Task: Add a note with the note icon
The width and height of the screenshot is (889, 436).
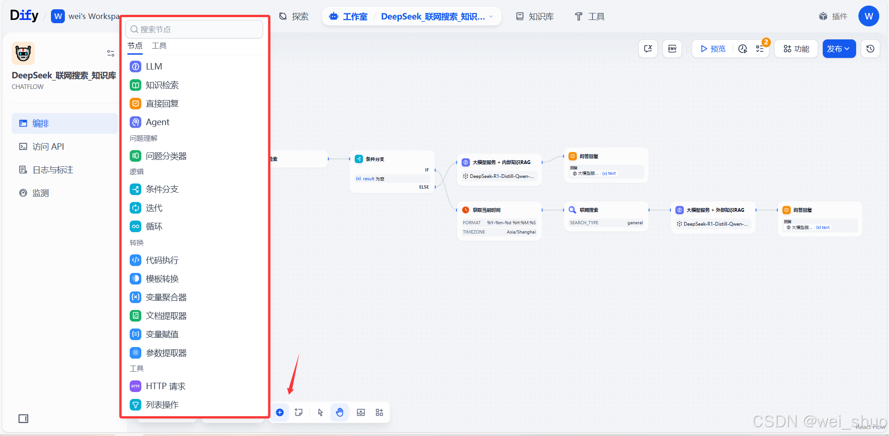Action: point(299,412)
